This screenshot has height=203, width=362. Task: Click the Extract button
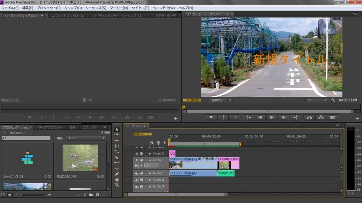321,118
